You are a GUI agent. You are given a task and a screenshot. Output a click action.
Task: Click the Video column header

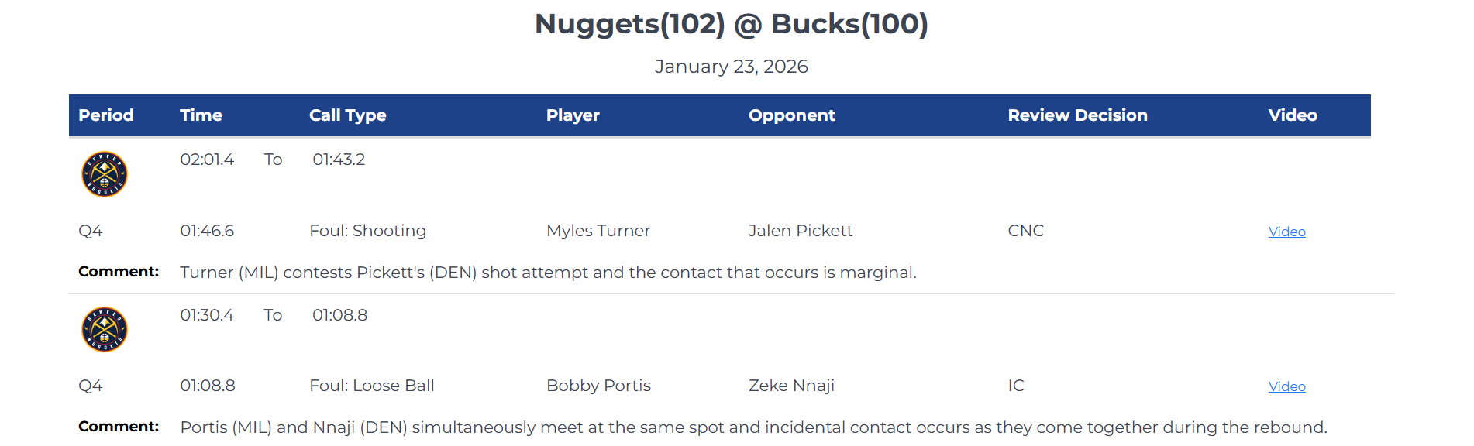pos(1292,115)
